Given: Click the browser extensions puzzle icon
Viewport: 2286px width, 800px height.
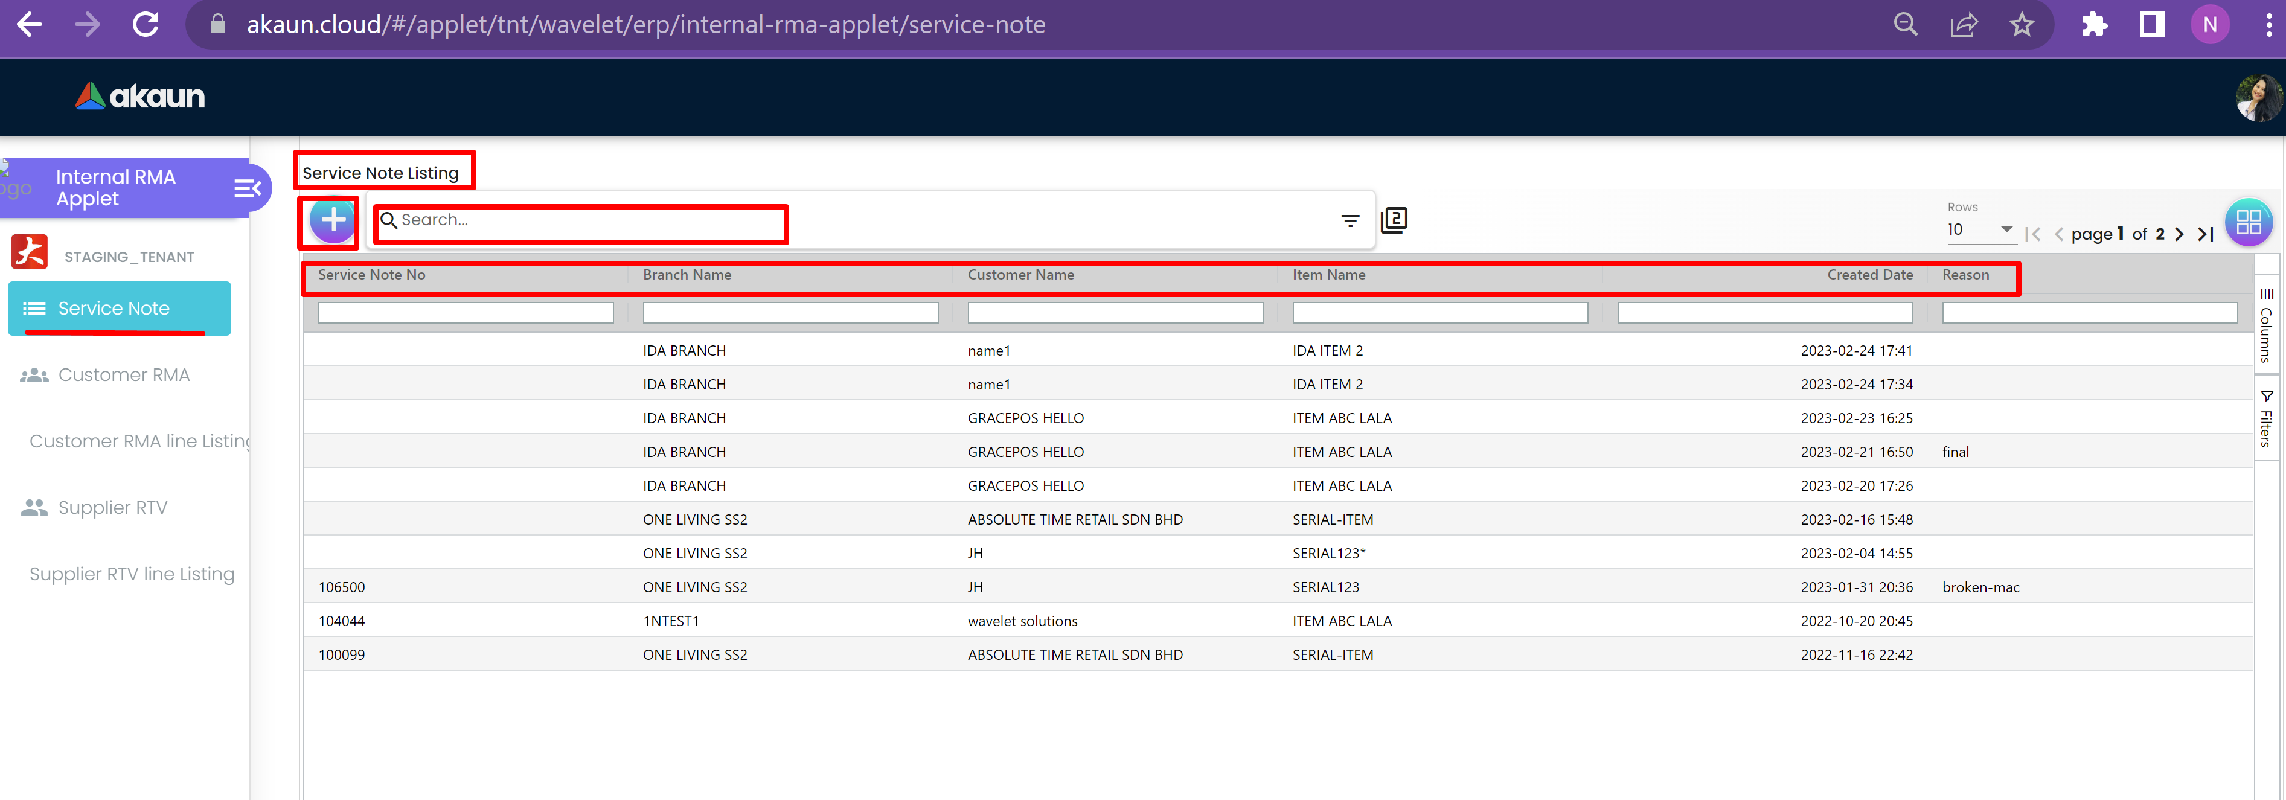Looking at the screenshot, I should (2093, 25).
